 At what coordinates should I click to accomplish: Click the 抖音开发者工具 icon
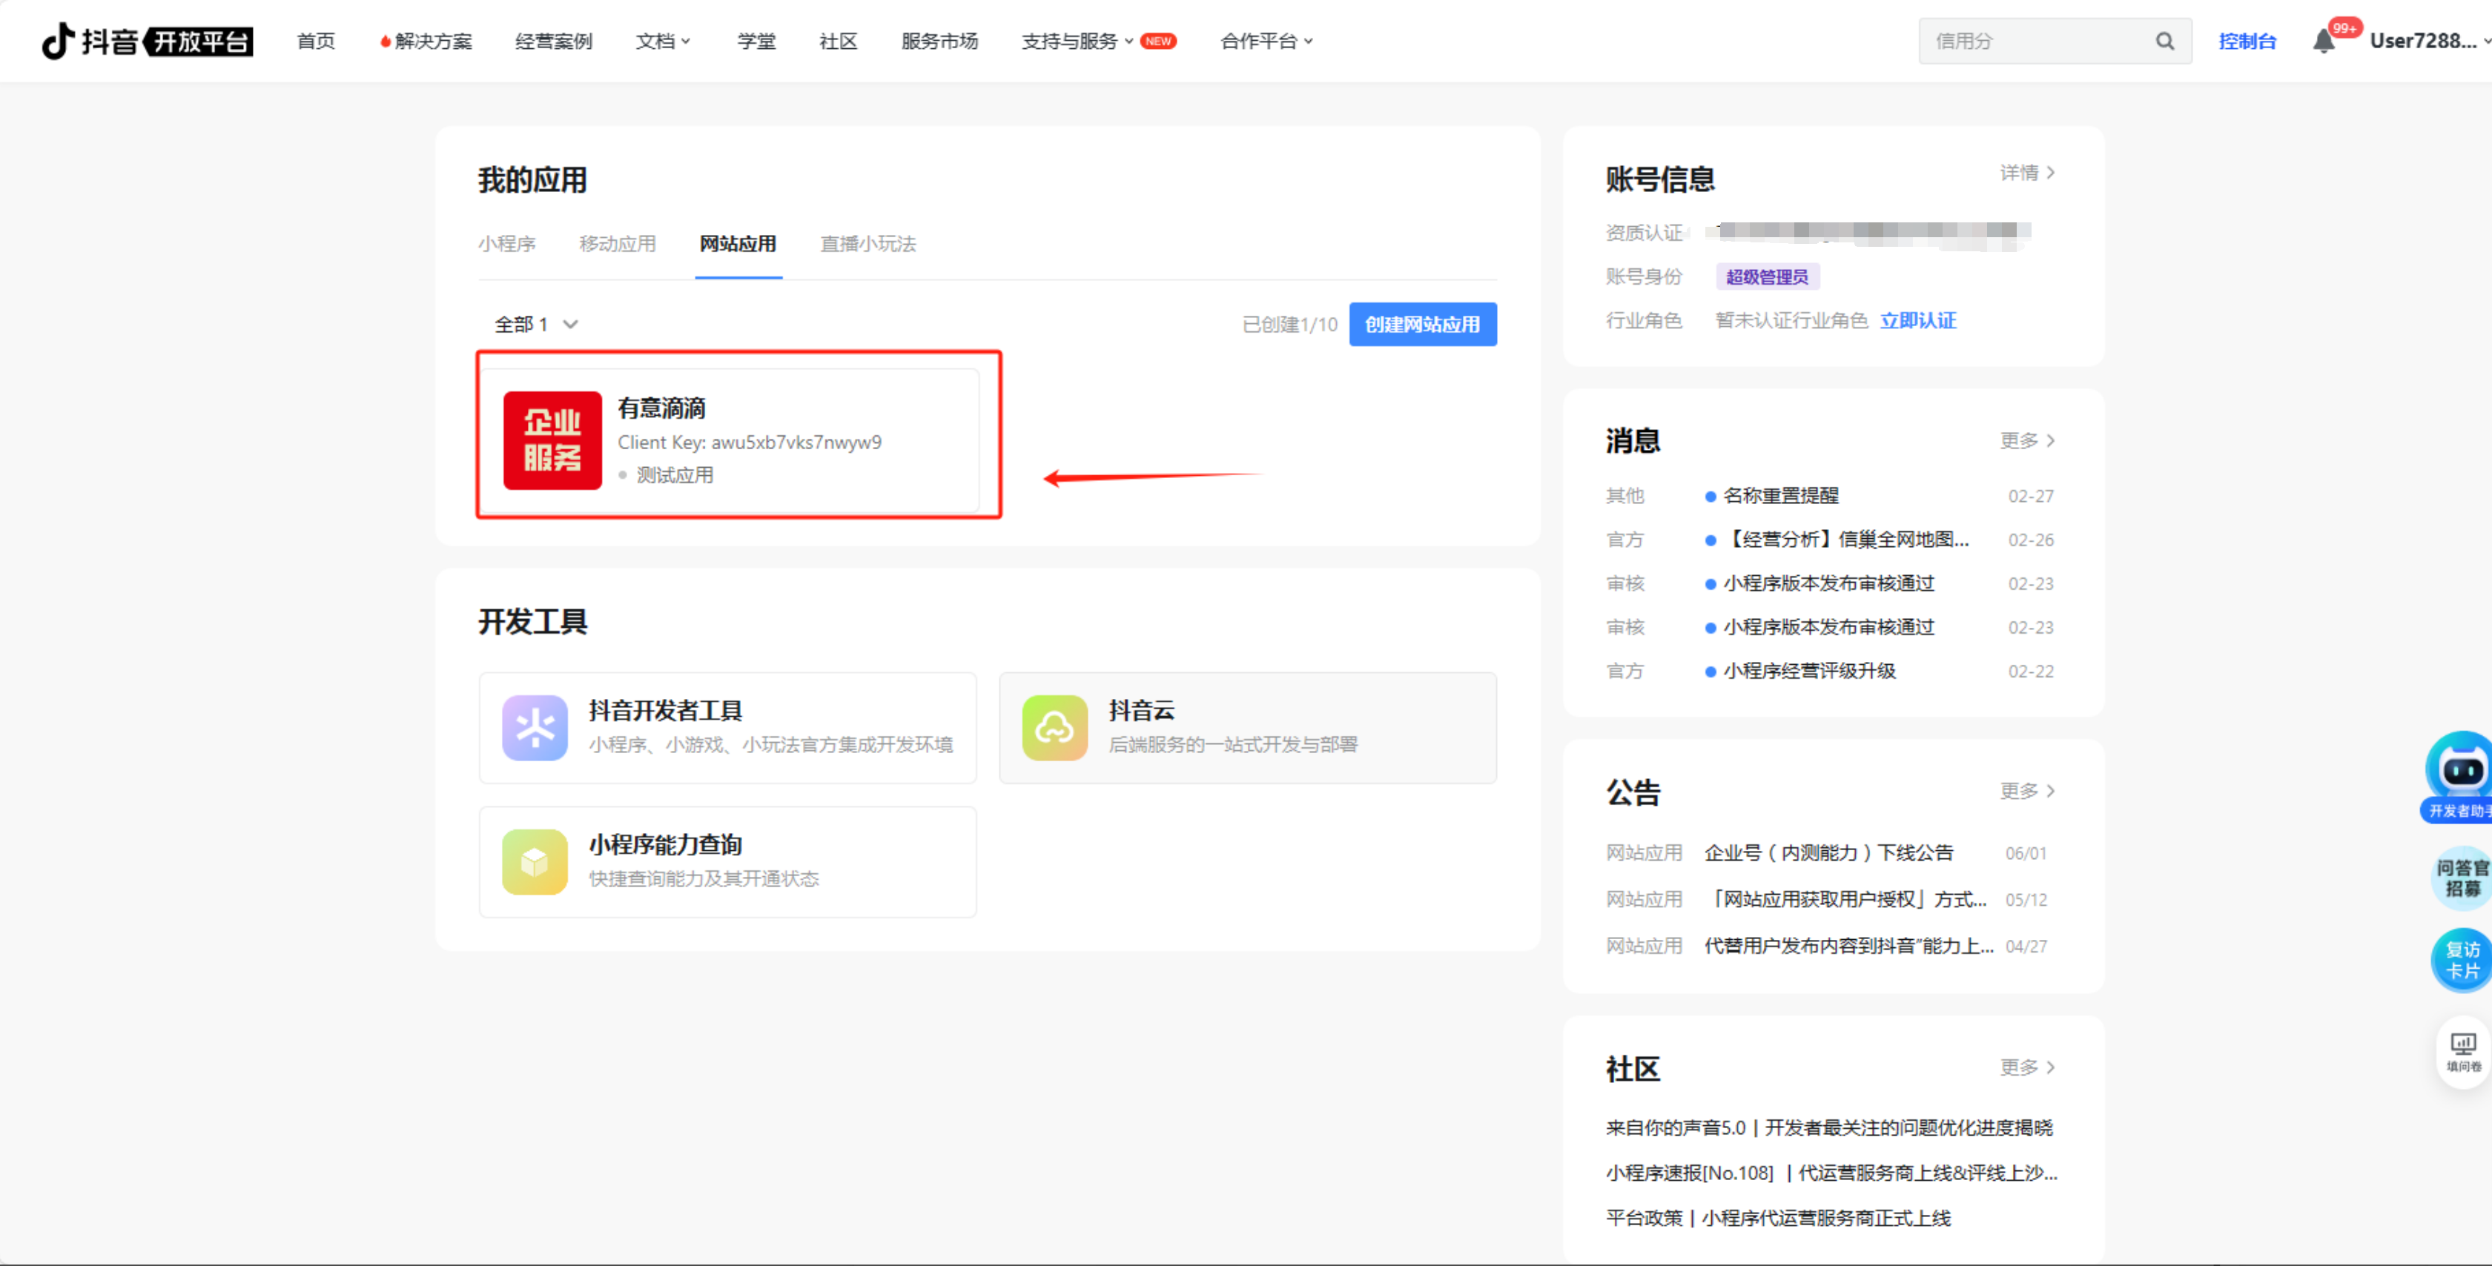click(x=535, y=727)
